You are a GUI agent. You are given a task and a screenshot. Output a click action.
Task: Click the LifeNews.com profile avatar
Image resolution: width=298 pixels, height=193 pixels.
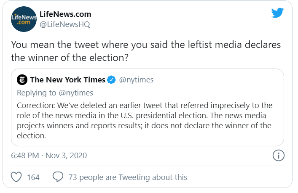coord(23,19)
